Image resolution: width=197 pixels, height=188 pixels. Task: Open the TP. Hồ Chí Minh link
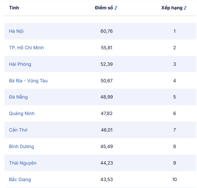coord(26,48)
